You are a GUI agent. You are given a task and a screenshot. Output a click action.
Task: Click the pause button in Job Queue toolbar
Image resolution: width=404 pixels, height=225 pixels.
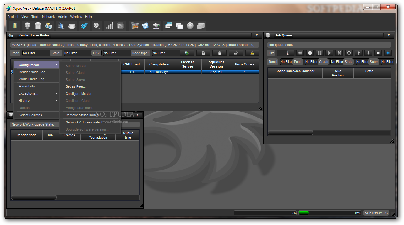point(319,53)
